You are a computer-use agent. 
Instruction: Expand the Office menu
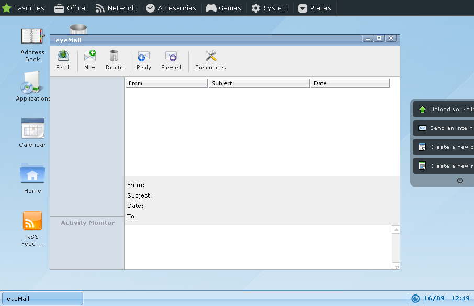[70, 8]
